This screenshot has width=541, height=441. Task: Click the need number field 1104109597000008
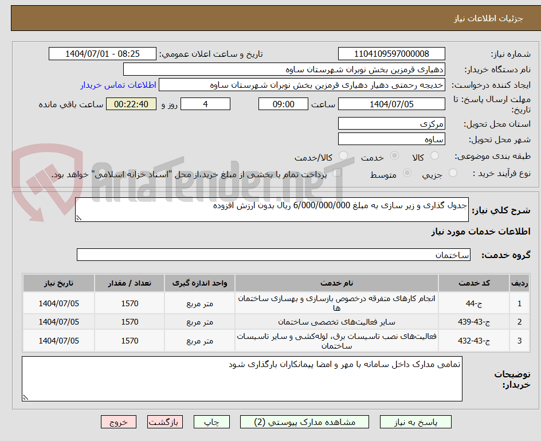391,53
